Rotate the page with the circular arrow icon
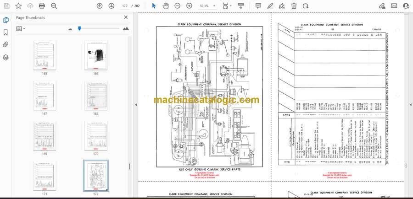The height and width of the screenshot is (199, 413). [306, 6]
